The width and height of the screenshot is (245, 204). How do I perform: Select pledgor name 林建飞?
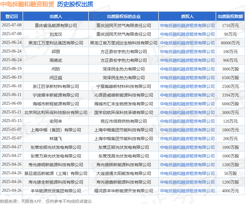(56, 139)
